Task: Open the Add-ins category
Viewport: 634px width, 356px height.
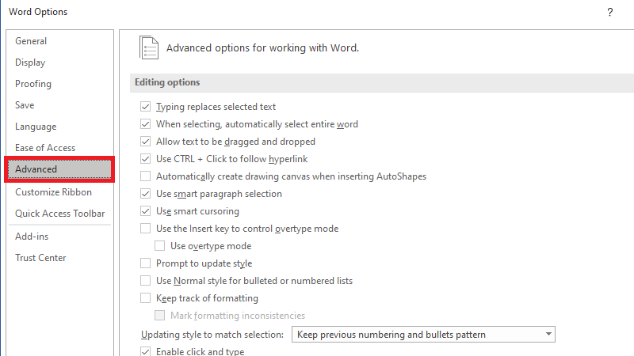Action: pyautogui.click(x=32, y=237)
